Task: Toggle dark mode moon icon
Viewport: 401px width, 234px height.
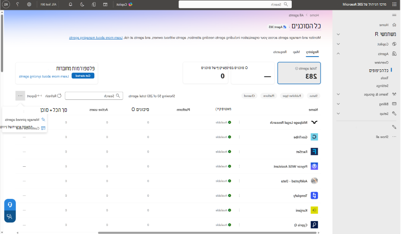Action: pos(82,4)
